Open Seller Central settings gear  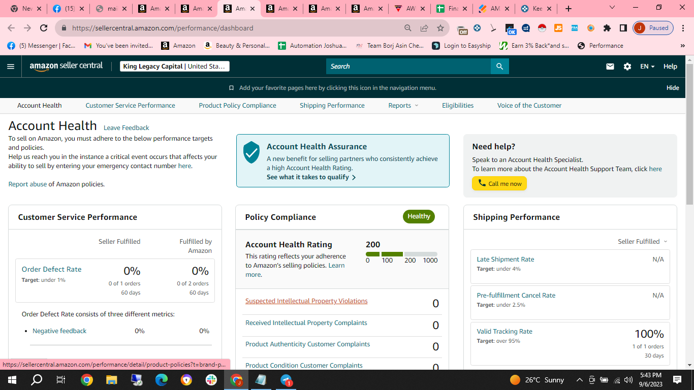coord(627,67)
